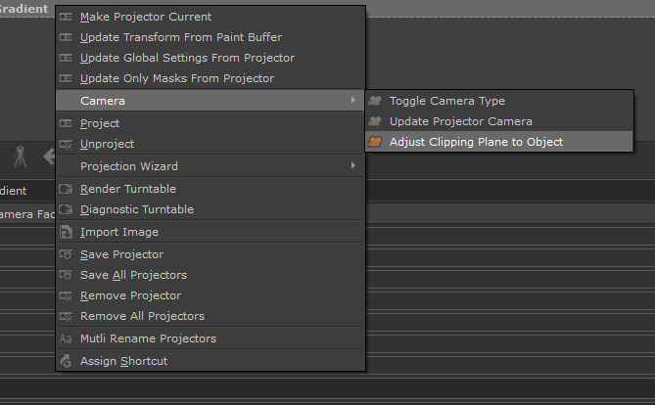The height and width of the screenshot is (405, 655).
Task: Click the Toggle Camera Type camera icon
Action: tap(375, 101)
